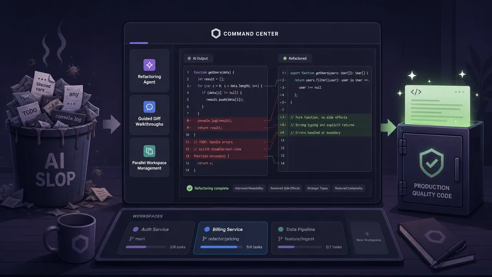Select the Billing Service workspace card

[x=230, y=238]
